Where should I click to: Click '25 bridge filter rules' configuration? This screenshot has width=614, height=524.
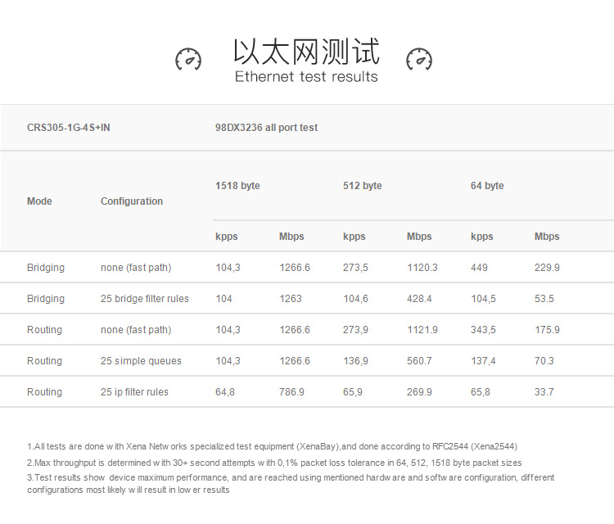coord(144,298)
